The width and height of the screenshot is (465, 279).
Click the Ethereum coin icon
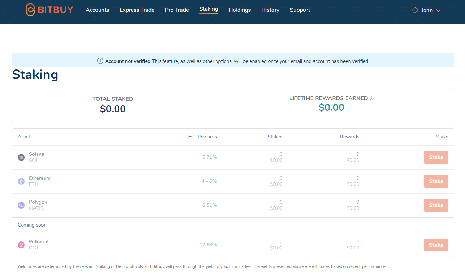pyautogui.click(x=21, y=181)
